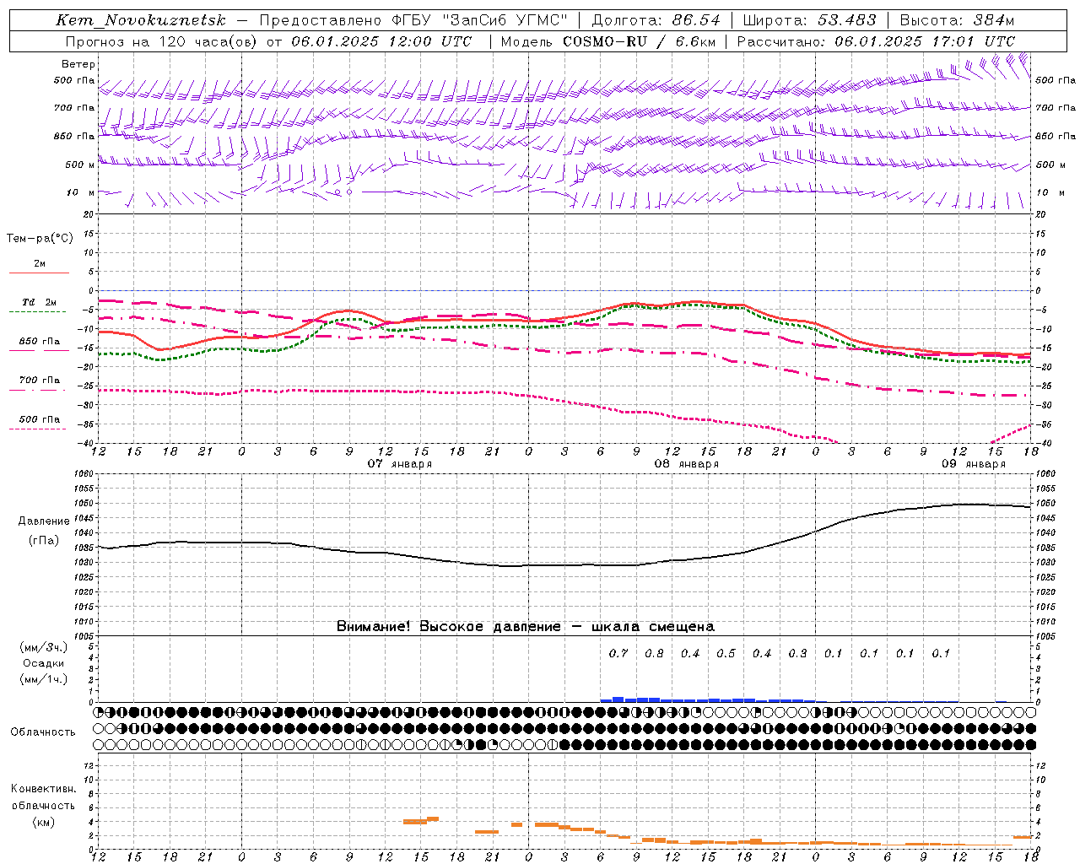The width and height of the screenshot is (1080, 864).
Task: Click the 850 гПа temperature legend entry
Action: (x=40, y=342)
